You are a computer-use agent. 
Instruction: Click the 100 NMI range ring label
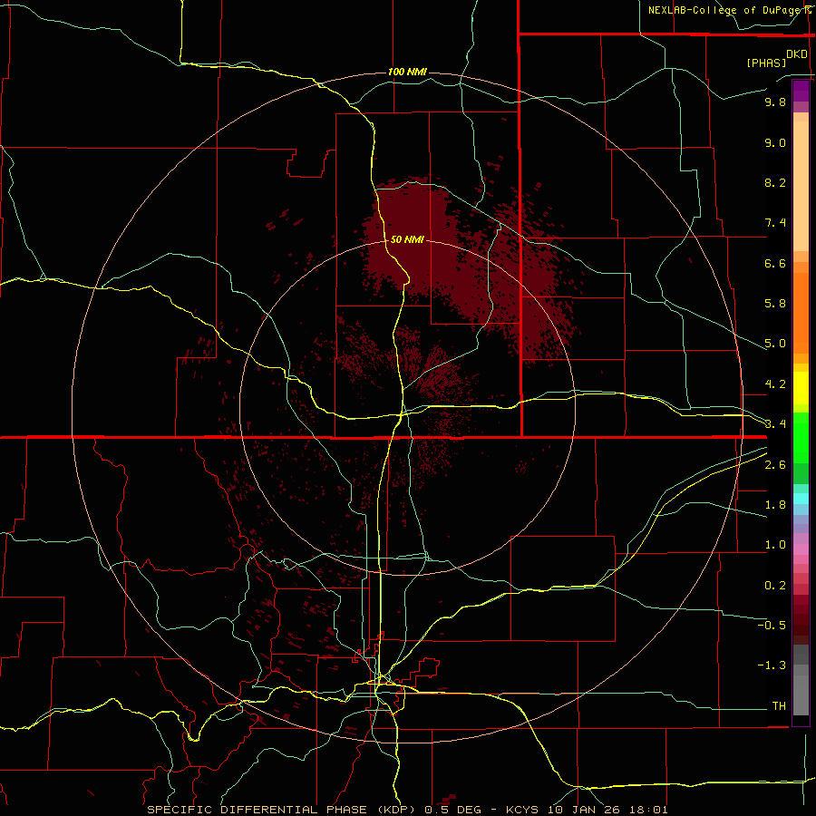point(407,72)
